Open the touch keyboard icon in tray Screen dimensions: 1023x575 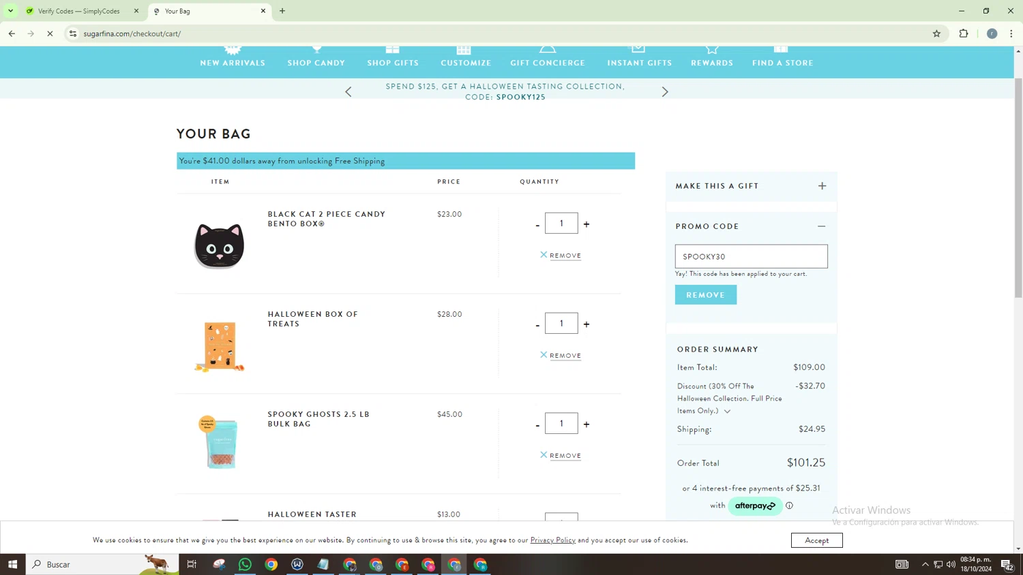click(x=902, y=564)
